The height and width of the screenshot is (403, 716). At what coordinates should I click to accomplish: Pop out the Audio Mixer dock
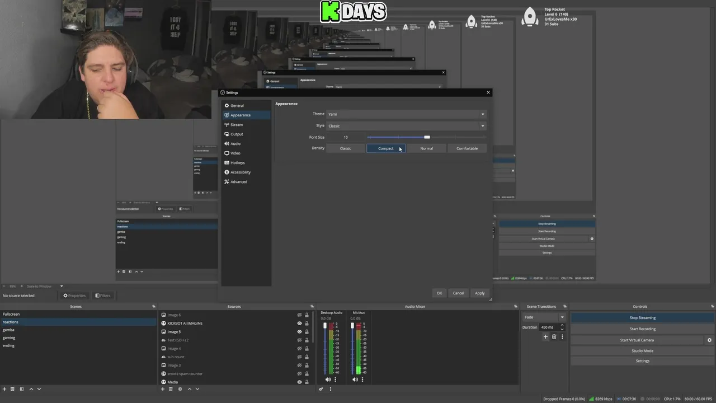coord(516,306)
